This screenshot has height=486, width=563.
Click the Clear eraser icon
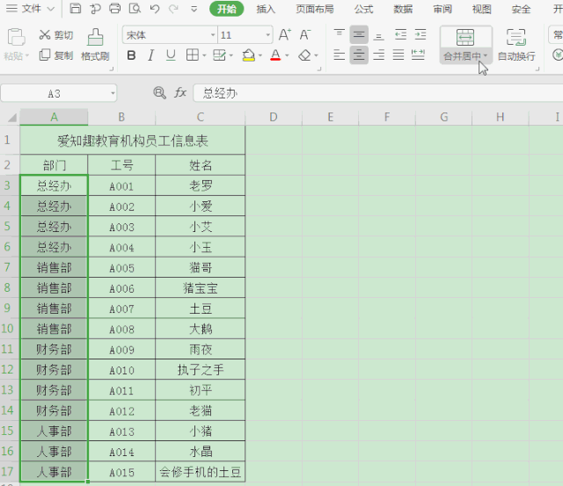click(305, 55)
